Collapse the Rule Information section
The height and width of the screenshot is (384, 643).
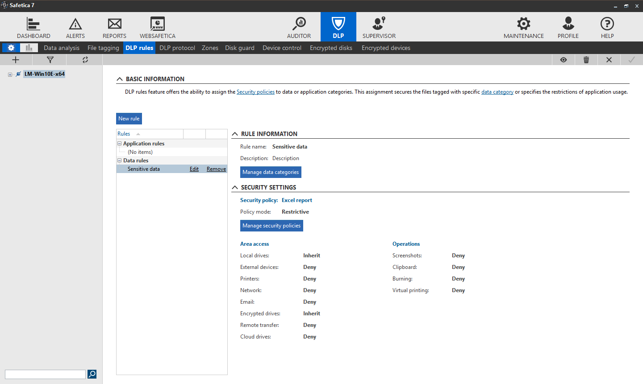click(235, 134)
